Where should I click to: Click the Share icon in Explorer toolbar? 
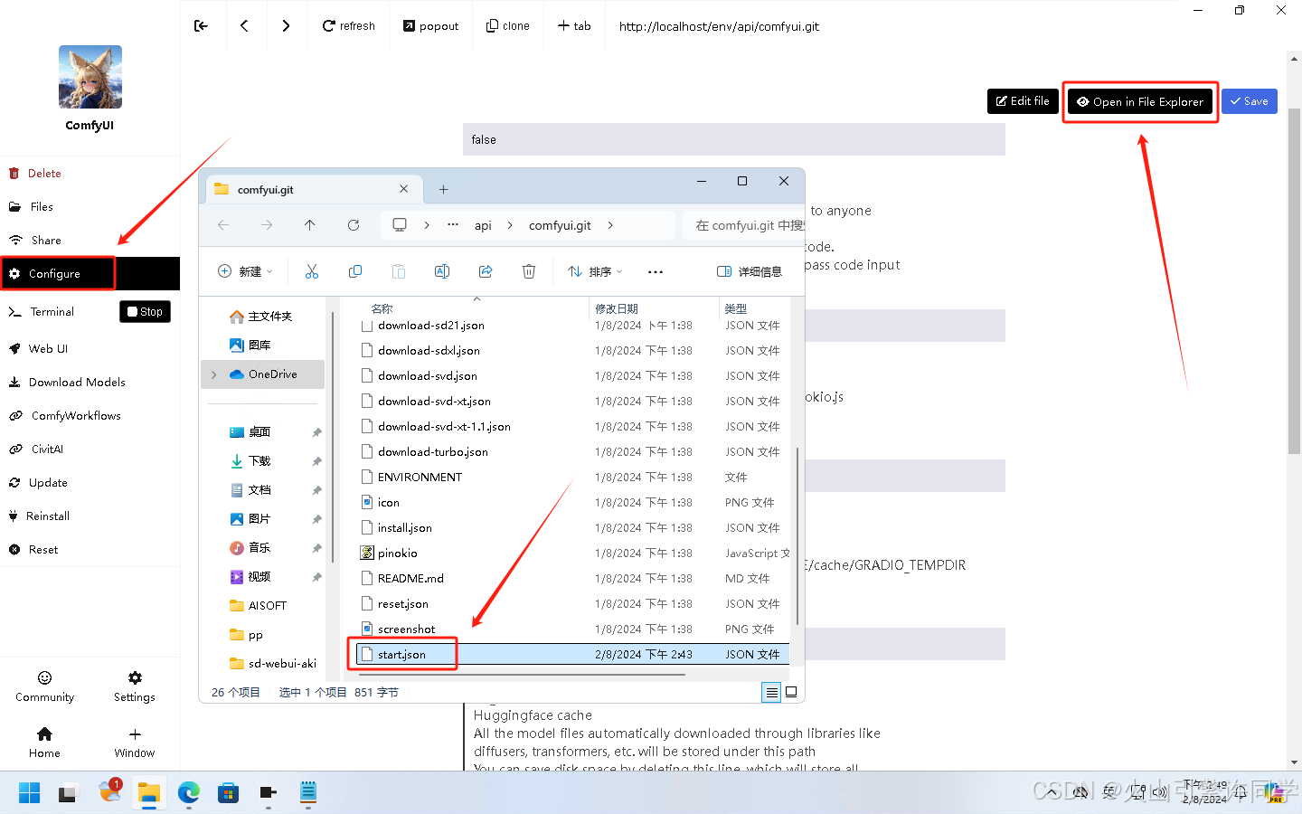(486, 271)
